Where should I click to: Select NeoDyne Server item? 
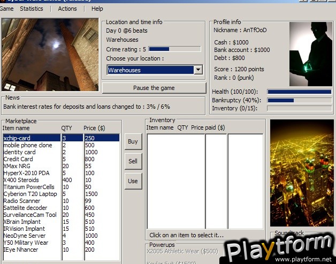click(x=32, y=236)
